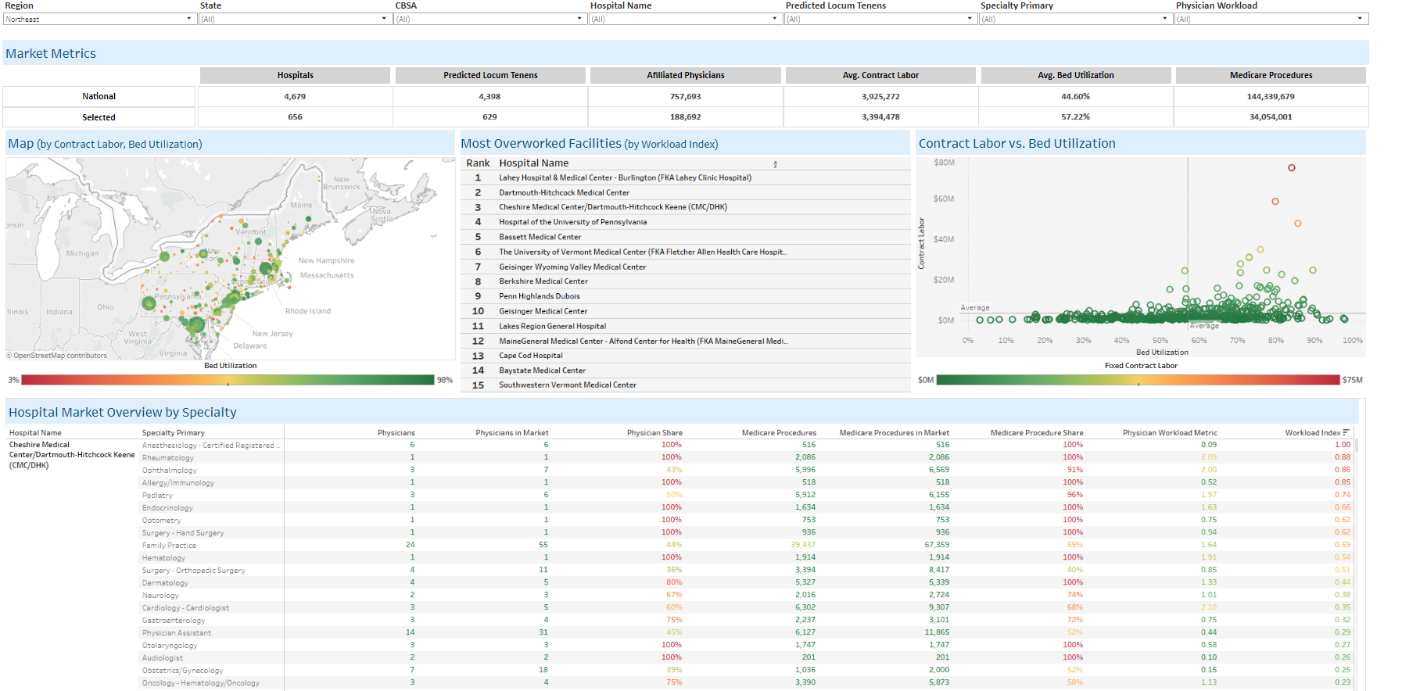Select Lahey Hospital & Medical Center row
This screenshot has height=691, width=1402.
686,177
